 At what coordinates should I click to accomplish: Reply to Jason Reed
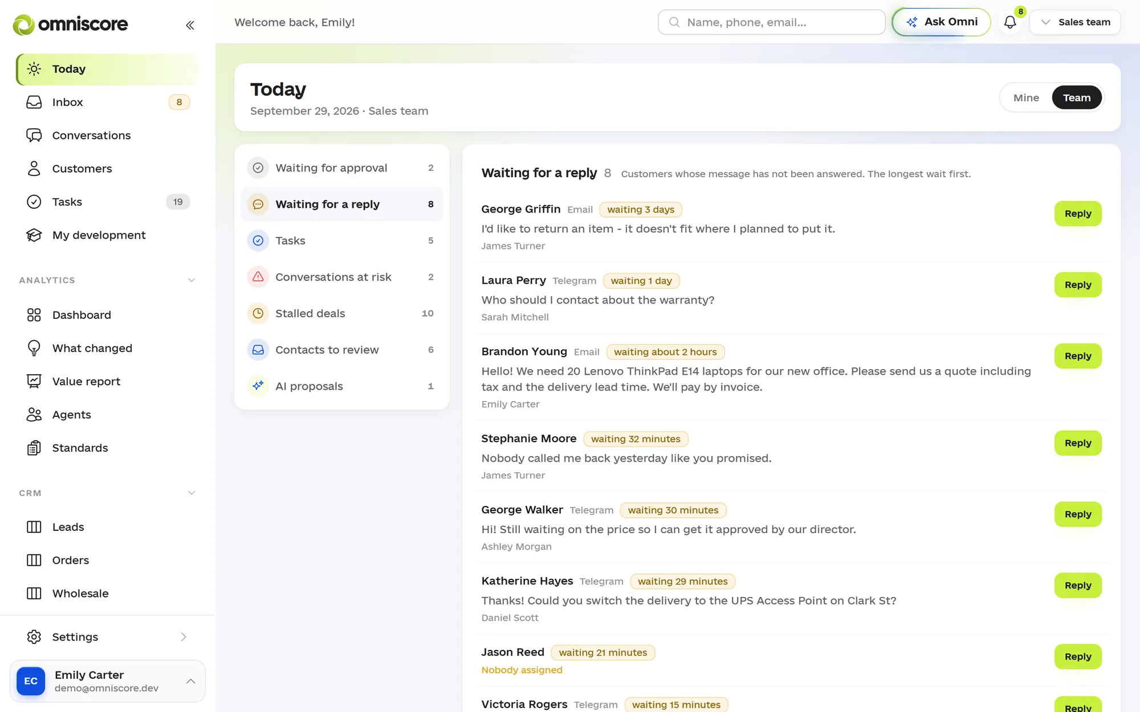pos(1077,657)
